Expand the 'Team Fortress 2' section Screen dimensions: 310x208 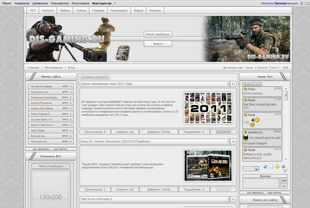click(51, 114)
